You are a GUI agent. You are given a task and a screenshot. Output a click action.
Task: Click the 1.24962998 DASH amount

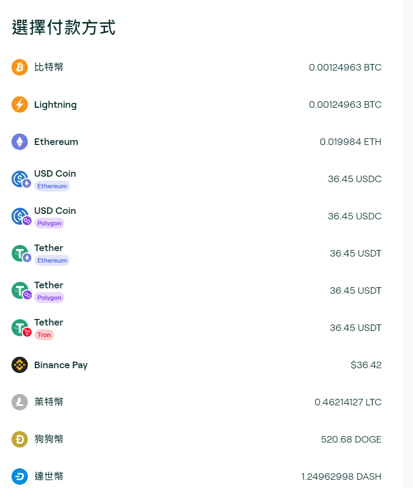pos(341,477)
